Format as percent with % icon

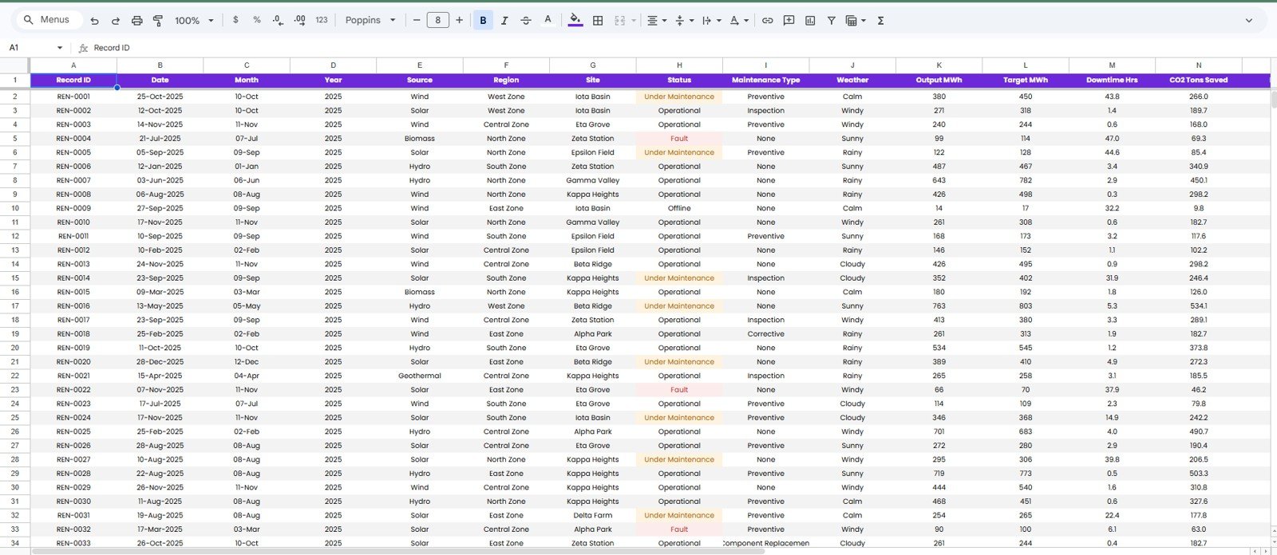click(257, 20)
